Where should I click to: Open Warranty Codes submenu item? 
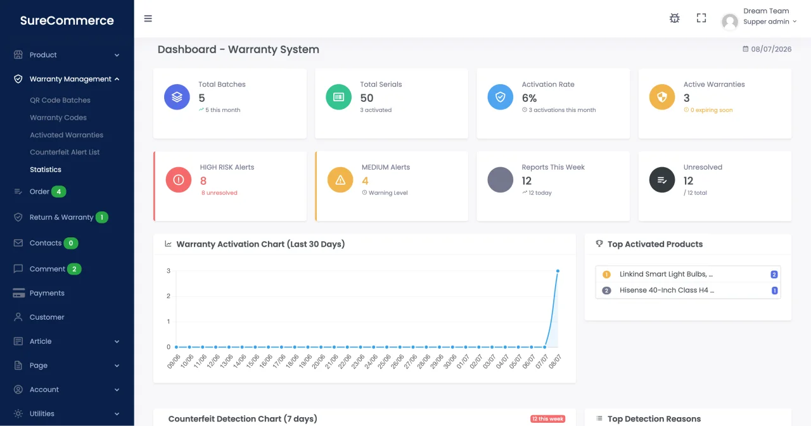pyautogui.click(x=58, y=118)
